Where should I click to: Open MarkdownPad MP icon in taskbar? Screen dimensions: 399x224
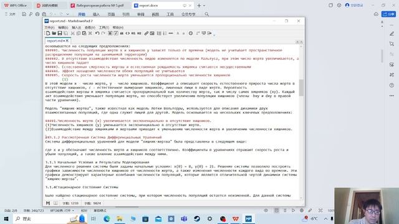click(248, 218)
